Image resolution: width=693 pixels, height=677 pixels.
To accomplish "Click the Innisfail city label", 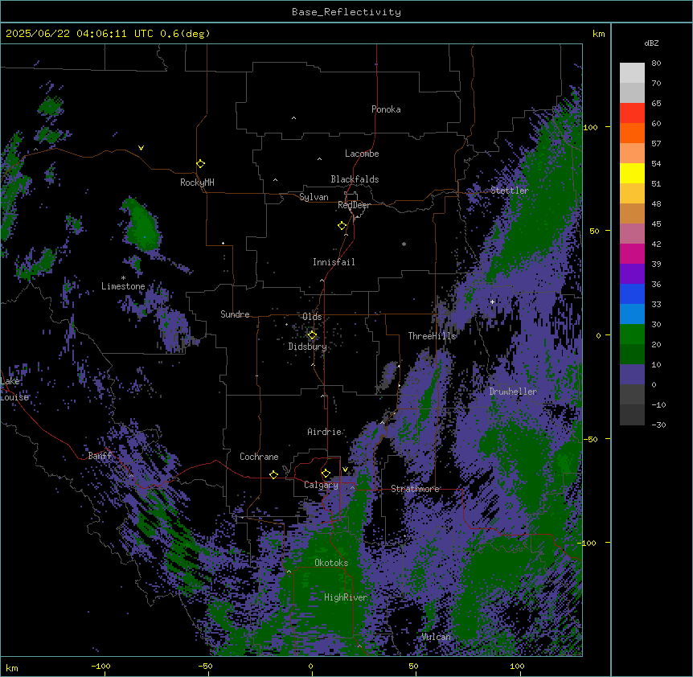I will pyautogui.click(x=334, y=262).
